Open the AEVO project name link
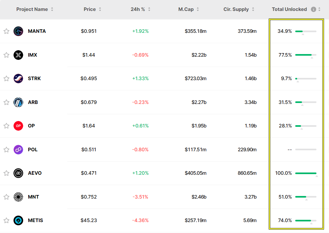Viewport: 329px width, 233px height. (35, 173)
